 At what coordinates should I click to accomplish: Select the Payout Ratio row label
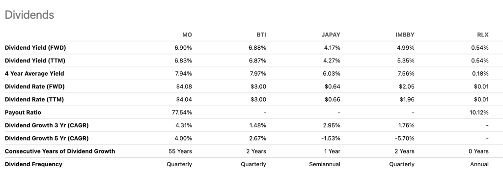[x=23, y=113]
